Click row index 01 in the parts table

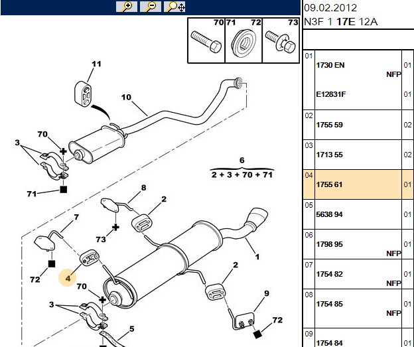309,56
